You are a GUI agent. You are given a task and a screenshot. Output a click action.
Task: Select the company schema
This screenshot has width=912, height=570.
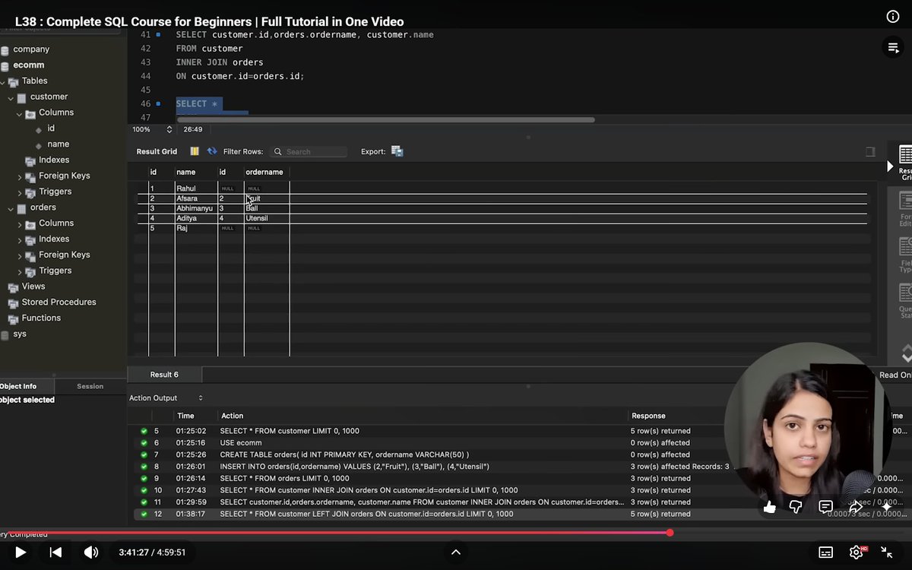click(31, 49)
